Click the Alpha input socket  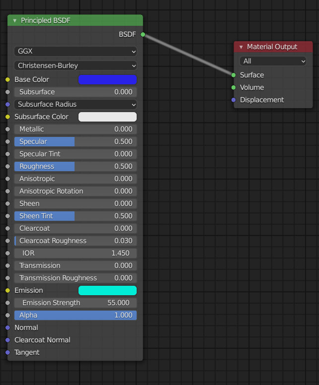pos(7,315)
